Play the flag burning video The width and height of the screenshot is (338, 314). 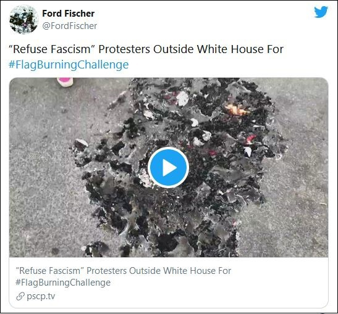pos(168,168)
